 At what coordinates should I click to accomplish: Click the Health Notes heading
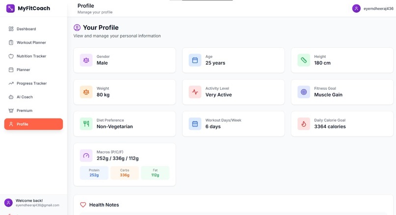click(x=104, y=205)
